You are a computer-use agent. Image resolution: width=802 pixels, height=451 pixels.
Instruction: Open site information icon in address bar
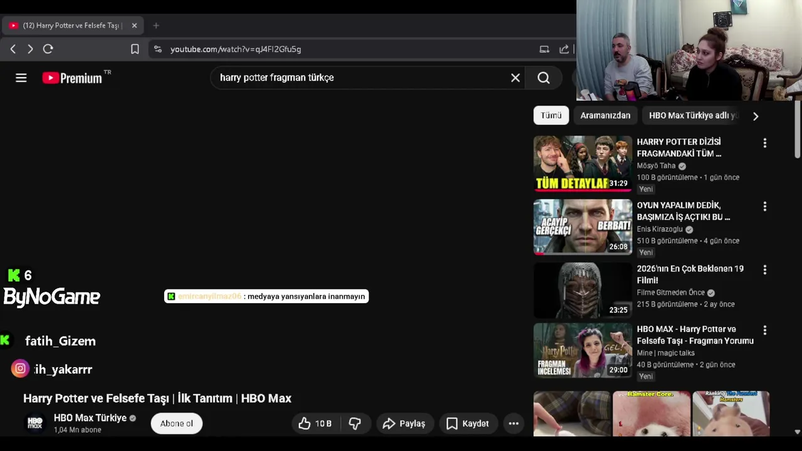pos(158,49)
